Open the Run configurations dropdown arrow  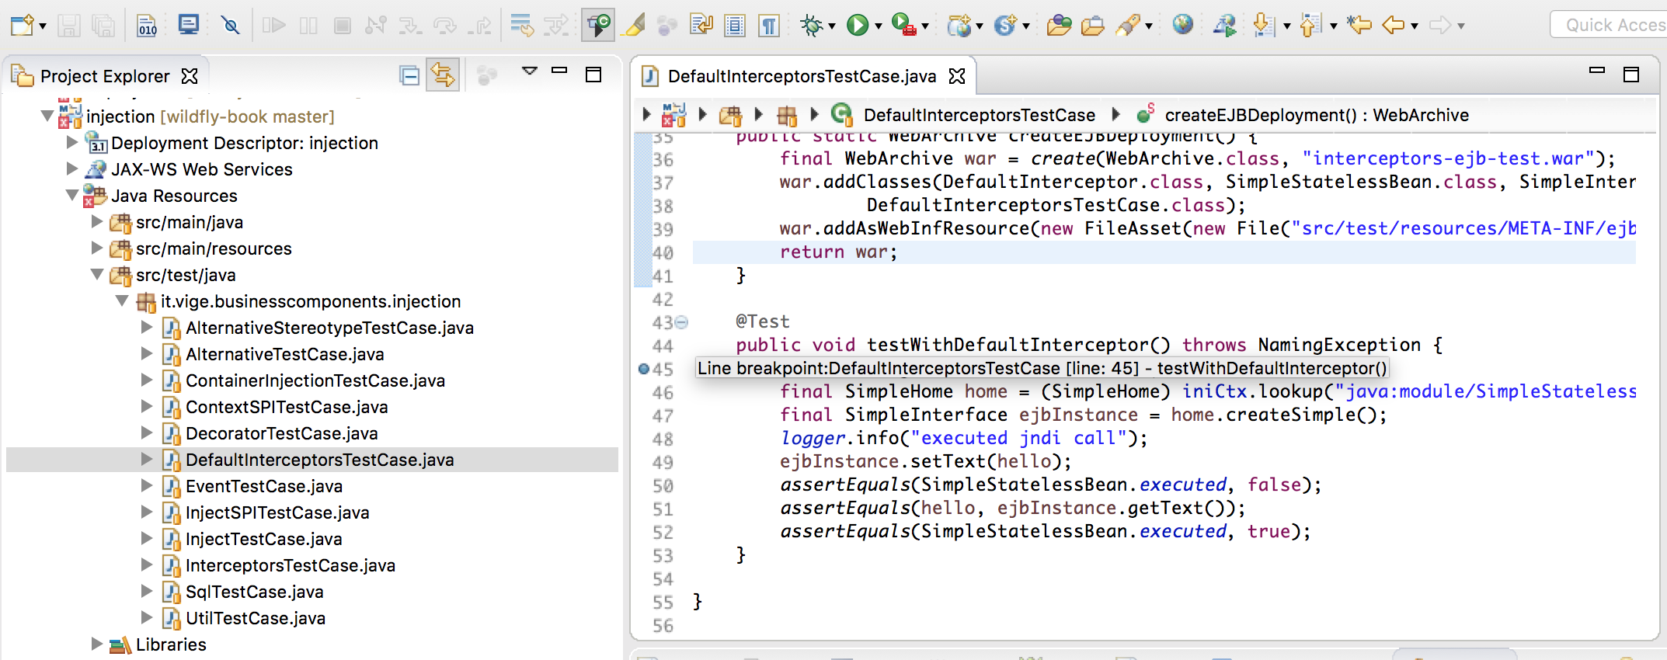point(879,26)
